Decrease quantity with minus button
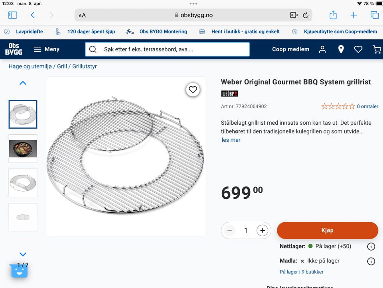 (229, 230)
